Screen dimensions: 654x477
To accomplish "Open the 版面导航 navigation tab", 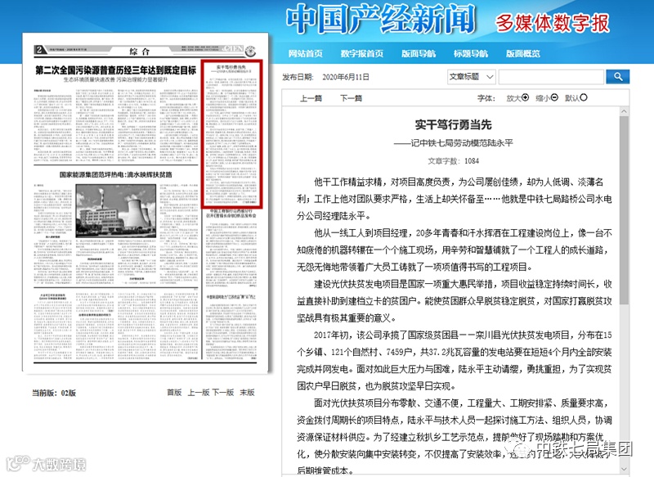I will point(419,53).
